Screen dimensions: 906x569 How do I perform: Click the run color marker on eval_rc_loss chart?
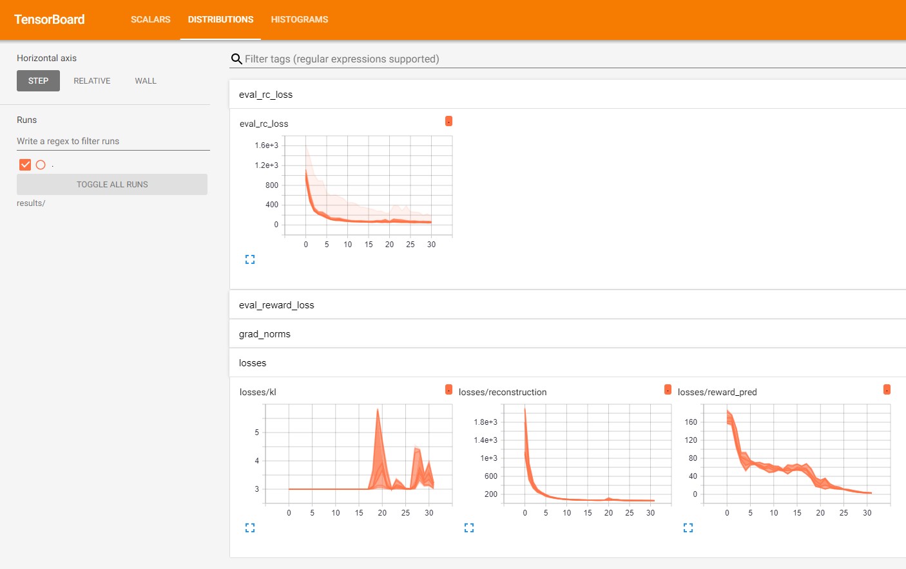[x=448, y=121]
